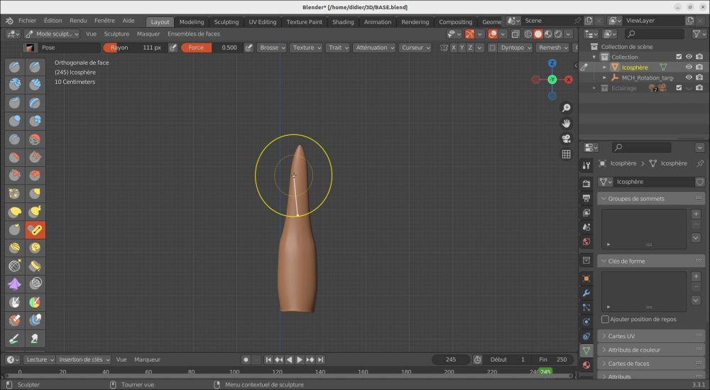Switch to the Sculpting workspace tab

click(226, 21)
